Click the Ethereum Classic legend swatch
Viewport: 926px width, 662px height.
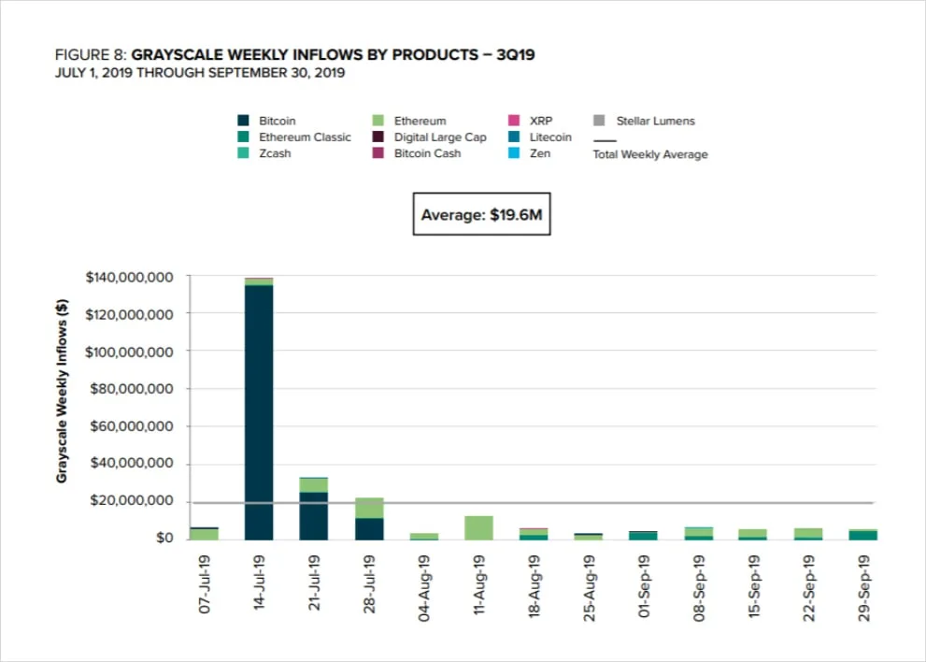click(243, 137)
